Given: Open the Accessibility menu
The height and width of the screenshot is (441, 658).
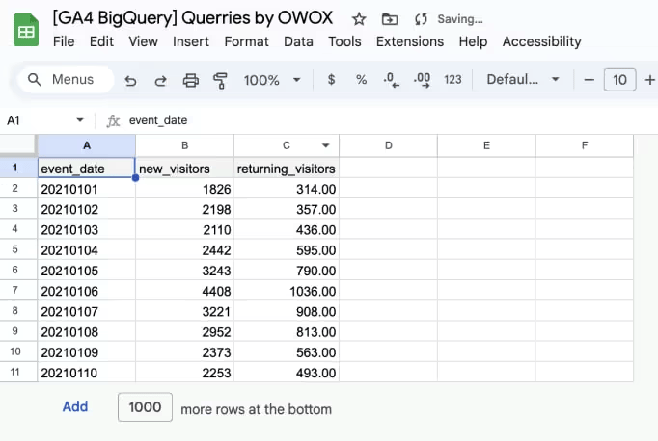Looking at the screenshot, I should 542,41.
